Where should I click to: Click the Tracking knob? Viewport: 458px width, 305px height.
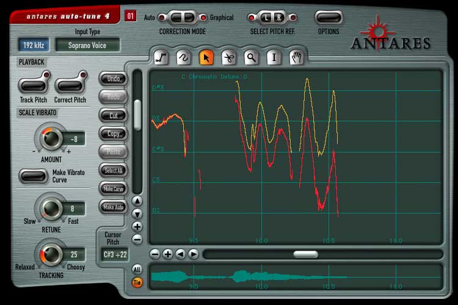tap(51, 254)
